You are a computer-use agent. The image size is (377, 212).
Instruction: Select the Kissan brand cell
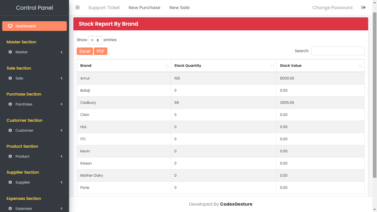[x=124, y=163]
